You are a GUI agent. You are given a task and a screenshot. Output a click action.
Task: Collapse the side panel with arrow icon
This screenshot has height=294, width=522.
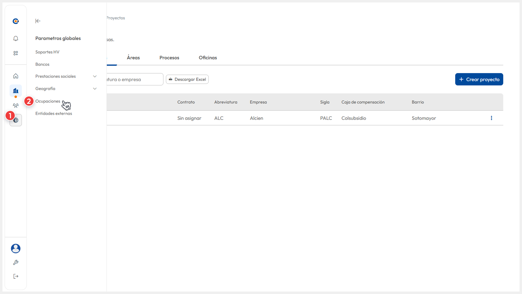point(38,21)
